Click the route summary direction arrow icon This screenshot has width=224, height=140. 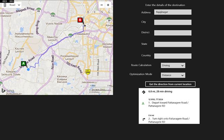pos(144,92)
